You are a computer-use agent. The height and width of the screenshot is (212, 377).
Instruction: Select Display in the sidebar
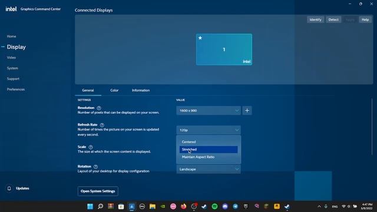[x=16, y=47]
